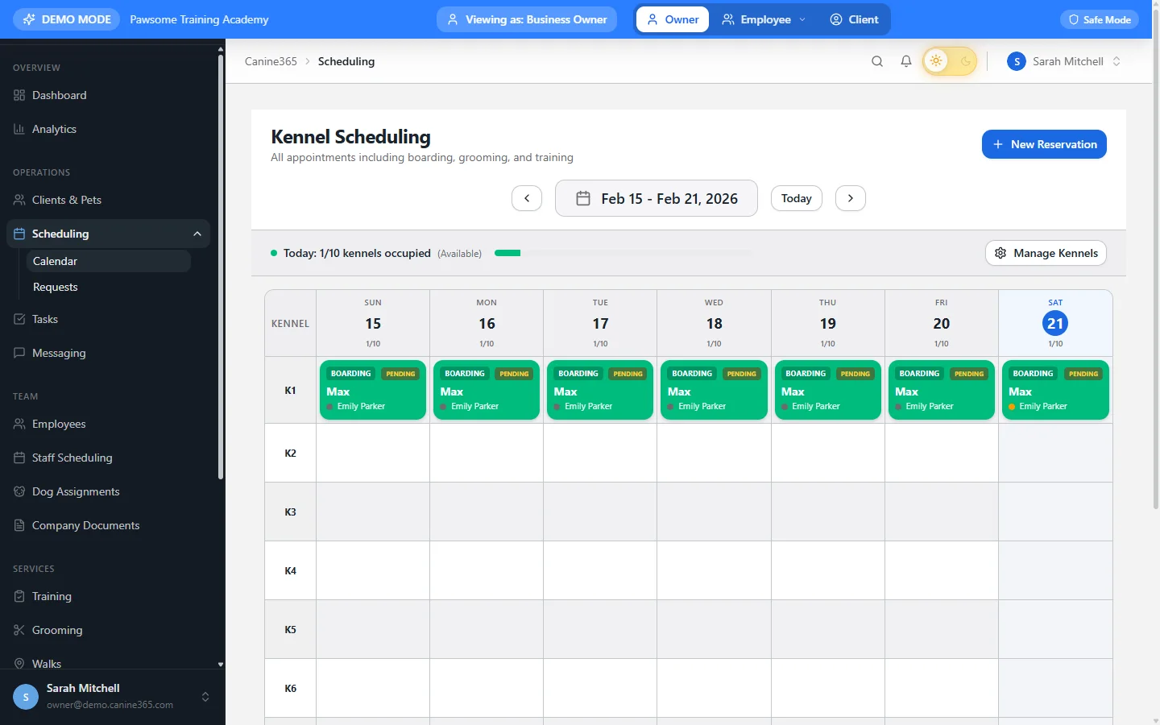
Task: Open the notifications bell
Action: point(906,61)
